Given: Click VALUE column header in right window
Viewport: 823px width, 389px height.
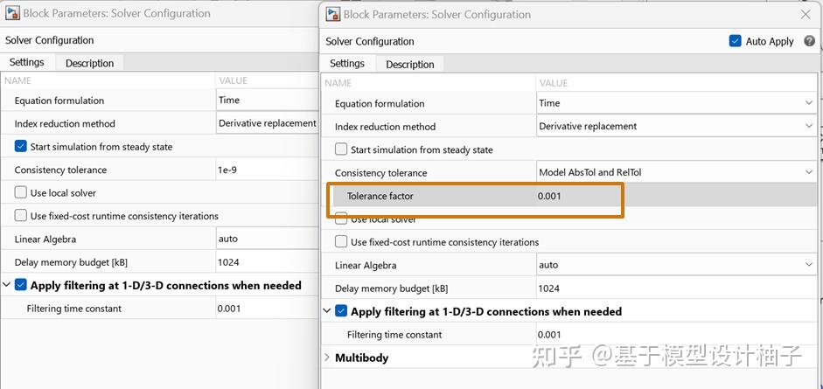Looking at the screenshot, I should 554,83.
